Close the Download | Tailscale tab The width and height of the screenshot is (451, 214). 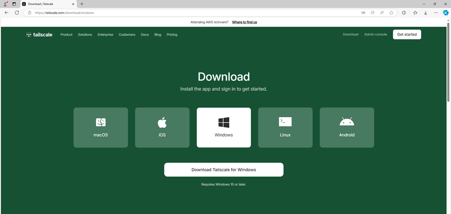pos(73,4)
